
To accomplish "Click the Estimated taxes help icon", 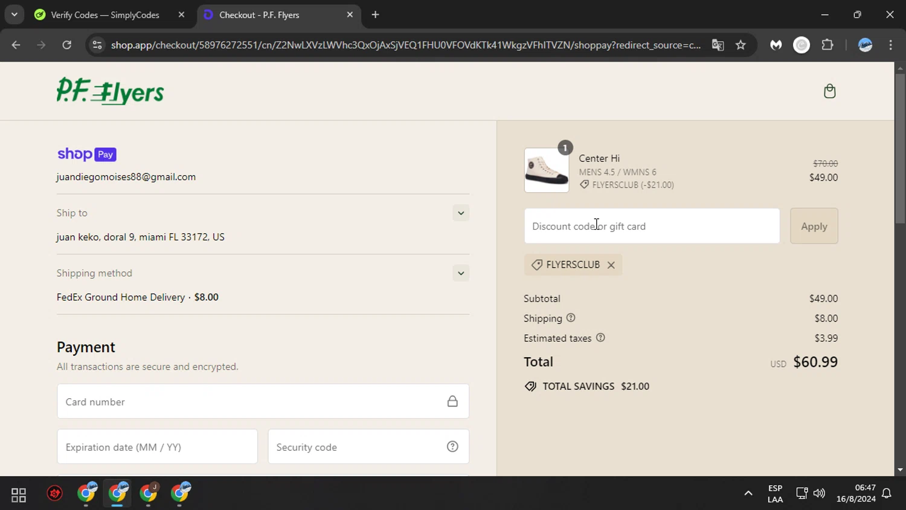I will (600, 338).
